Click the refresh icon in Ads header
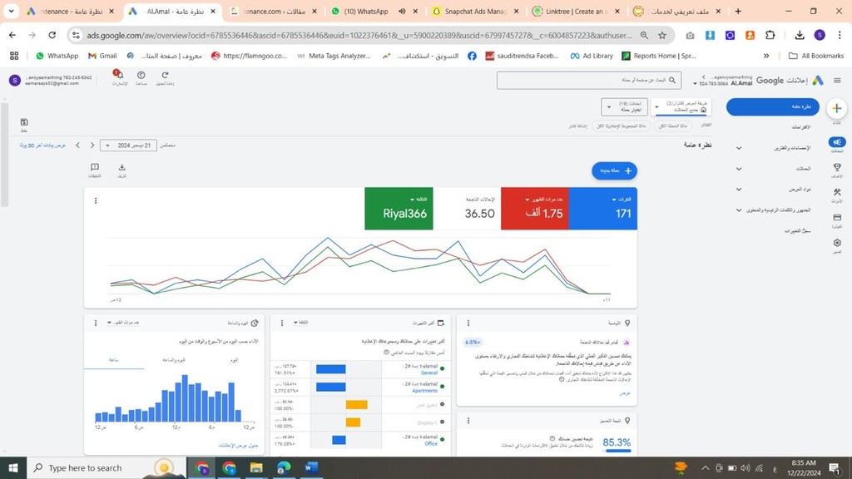The width and height of the screenshot is (852, 479). [x=165, y=75]
